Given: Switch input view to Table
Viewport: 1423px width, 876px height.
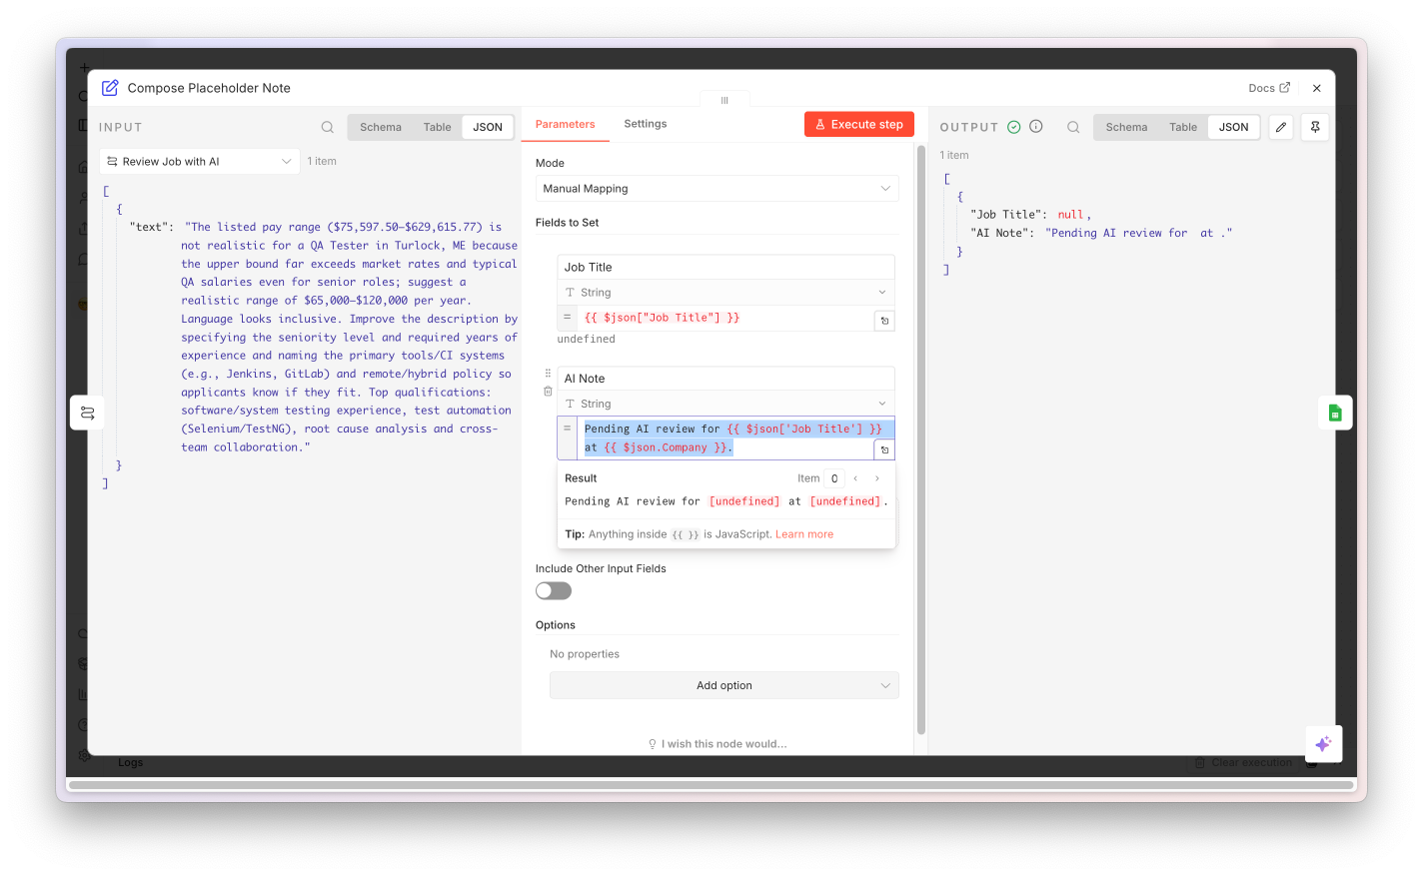Looking at the screenshot, I should pos(437,127).
